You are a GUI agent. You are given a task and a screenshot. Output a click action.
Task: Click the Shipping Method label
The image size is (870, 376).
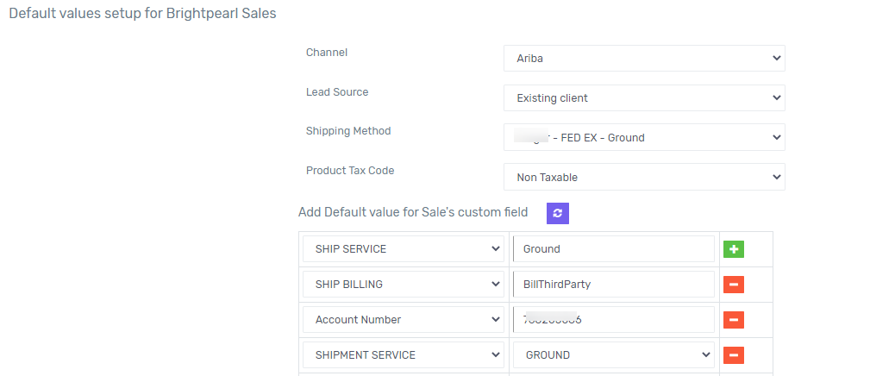(x=348, y=131)
